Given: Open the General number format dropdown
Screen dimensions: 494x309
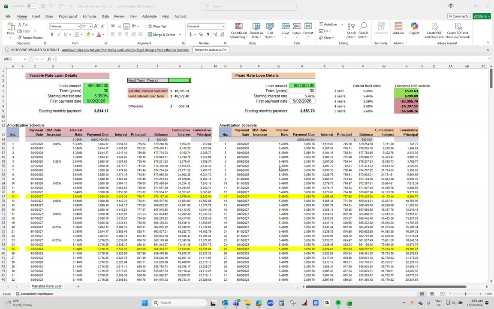Looking at the screenshot, I should pyautogui.click(x=223, y=26).
